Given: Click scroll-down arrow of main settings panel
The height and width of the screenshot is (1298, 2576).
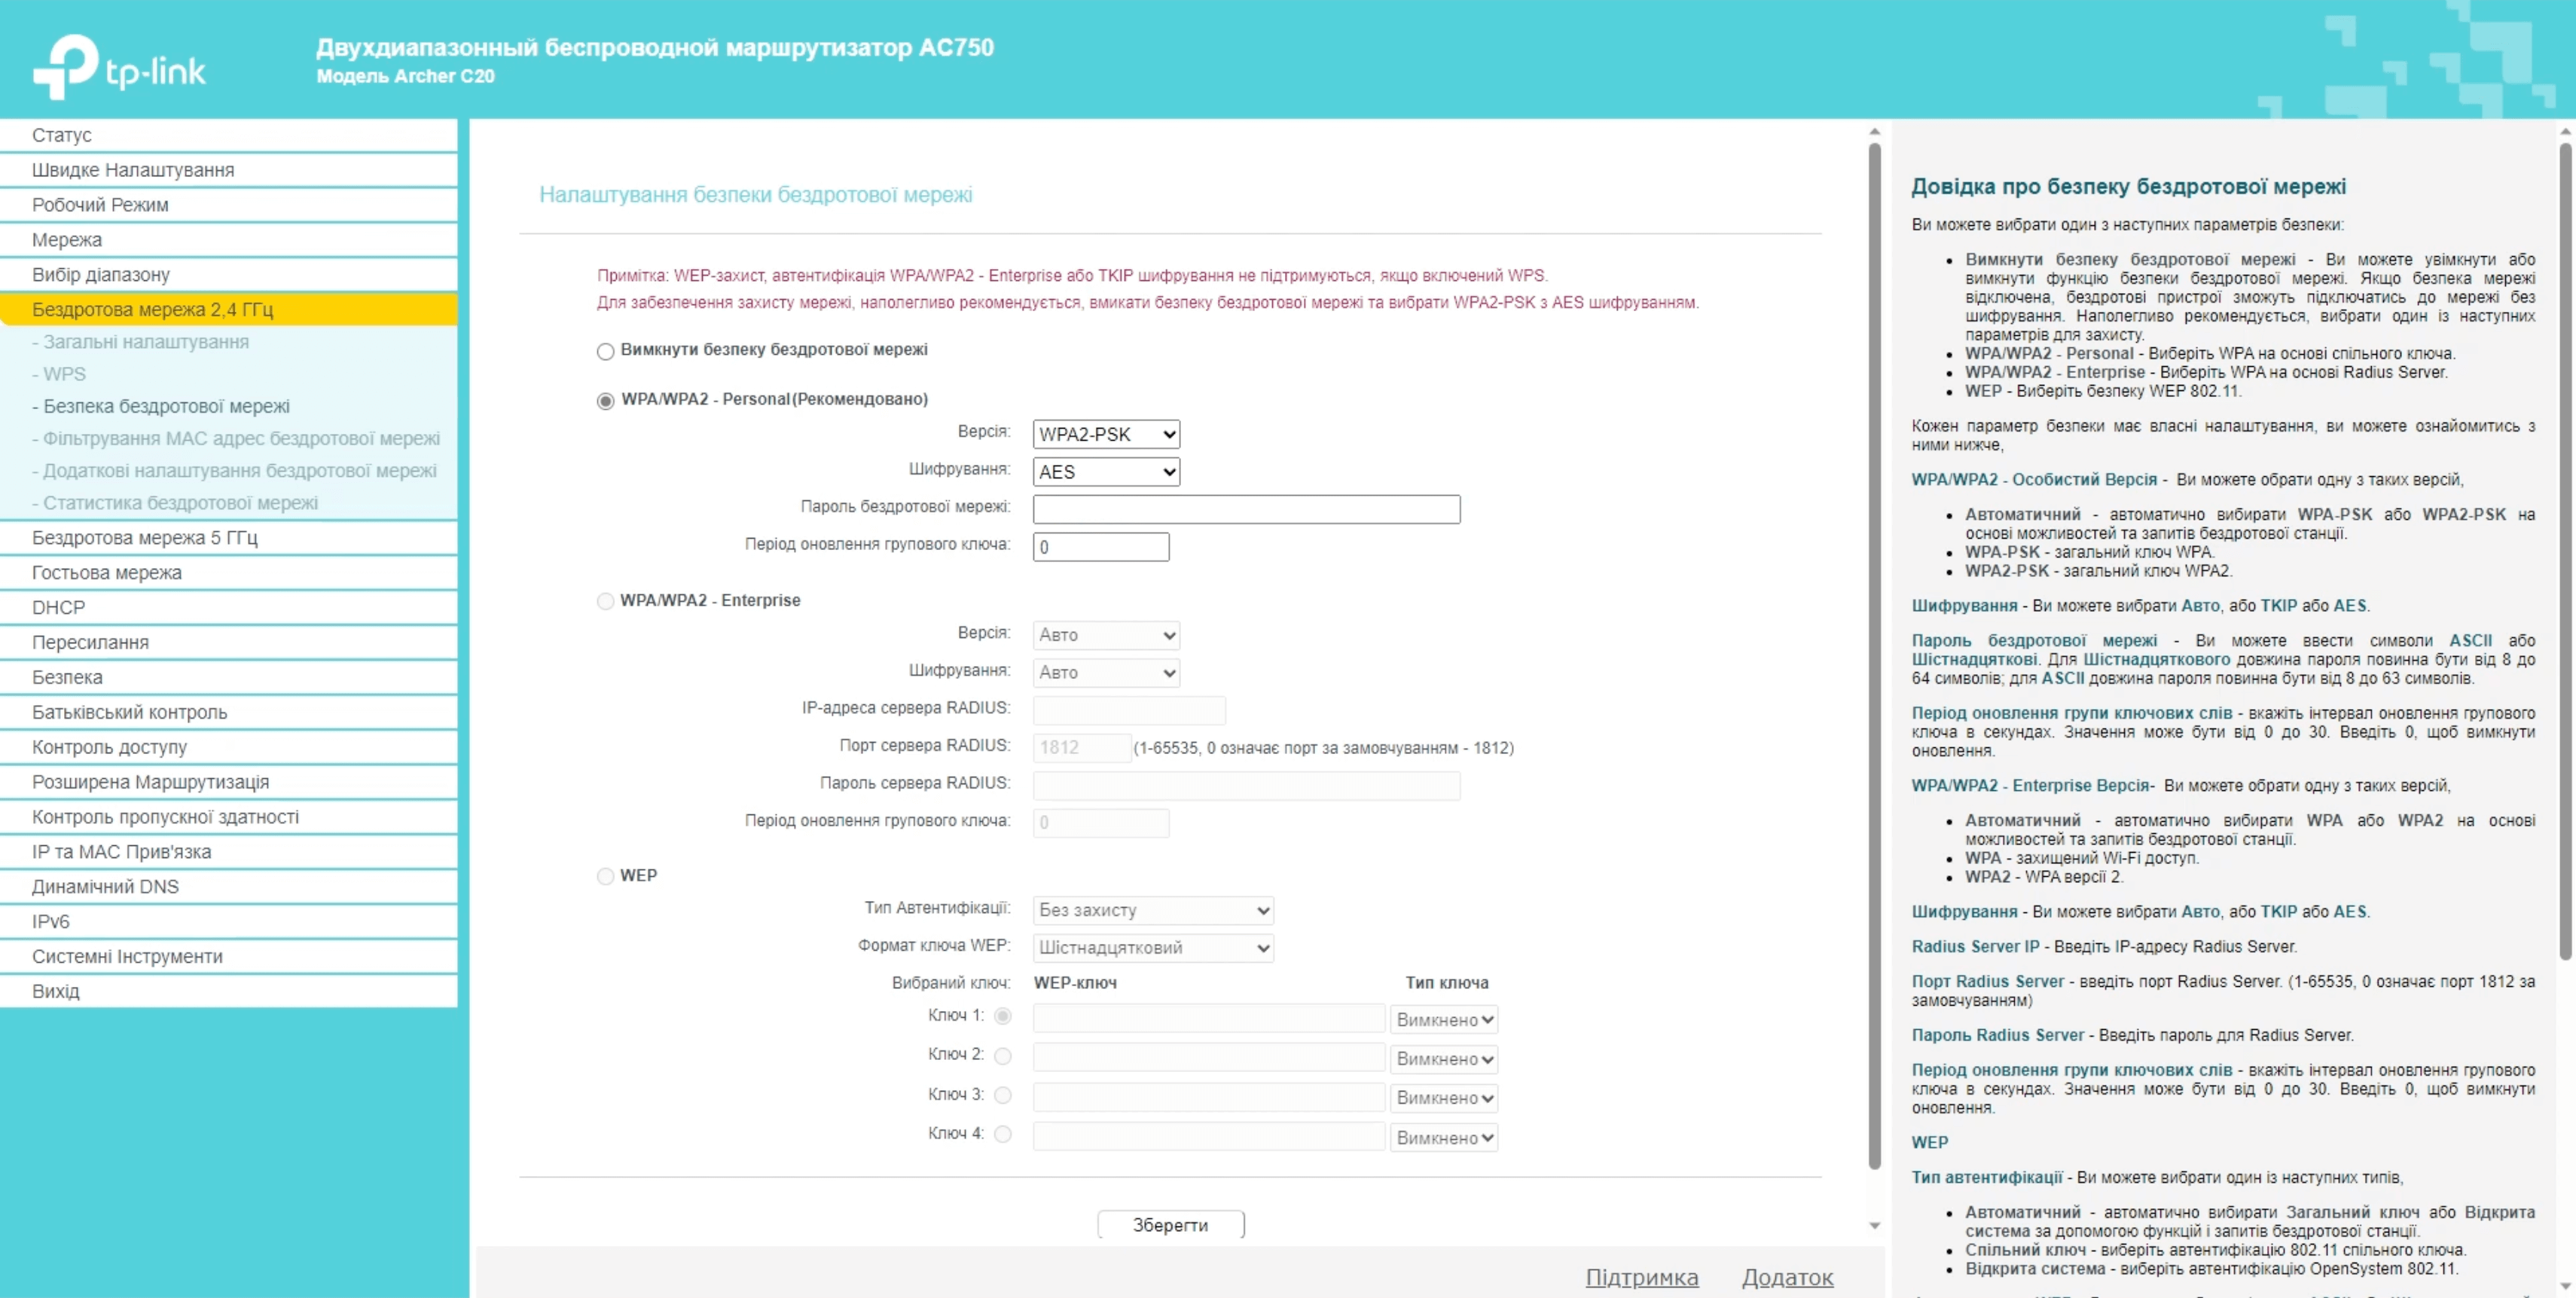Looking at the screenshot, I should tap(1875, 1225).
